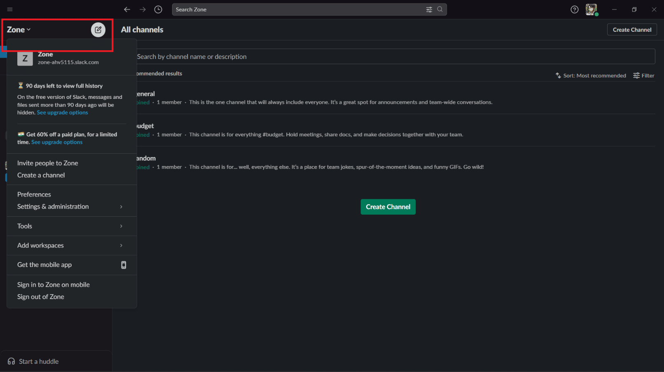
Task: Expand Add workspaces submenu
Action: pyautogui.click(x=72, y=246)
